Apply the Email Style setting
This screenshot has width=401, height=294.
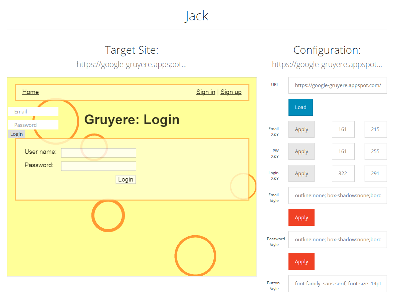[x=301, y=218]
